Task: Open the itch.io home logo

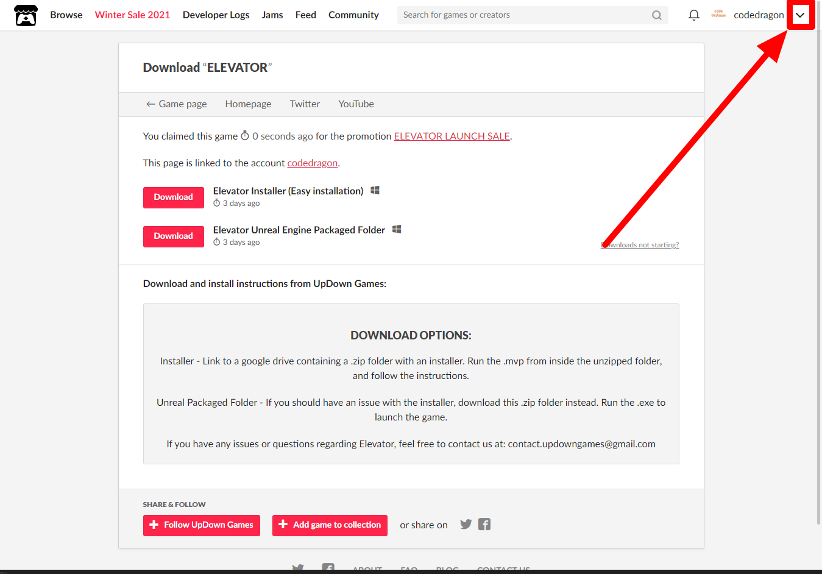Action: 26,15
